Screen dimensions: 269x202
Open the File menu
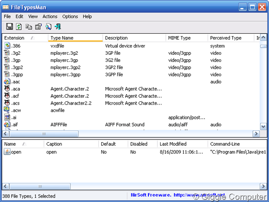click(7, 17)
